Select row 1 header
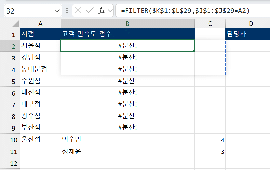Screen dimensions: 270x170 coord(10,34)
